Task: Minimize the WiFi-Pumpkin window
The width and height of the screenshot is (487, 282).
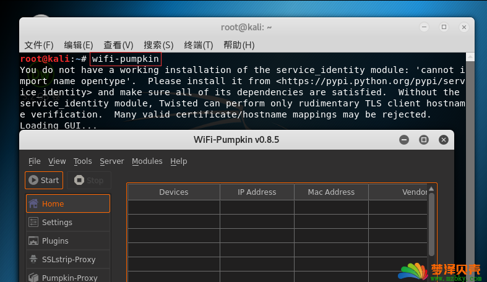Action: click(404, 140)
